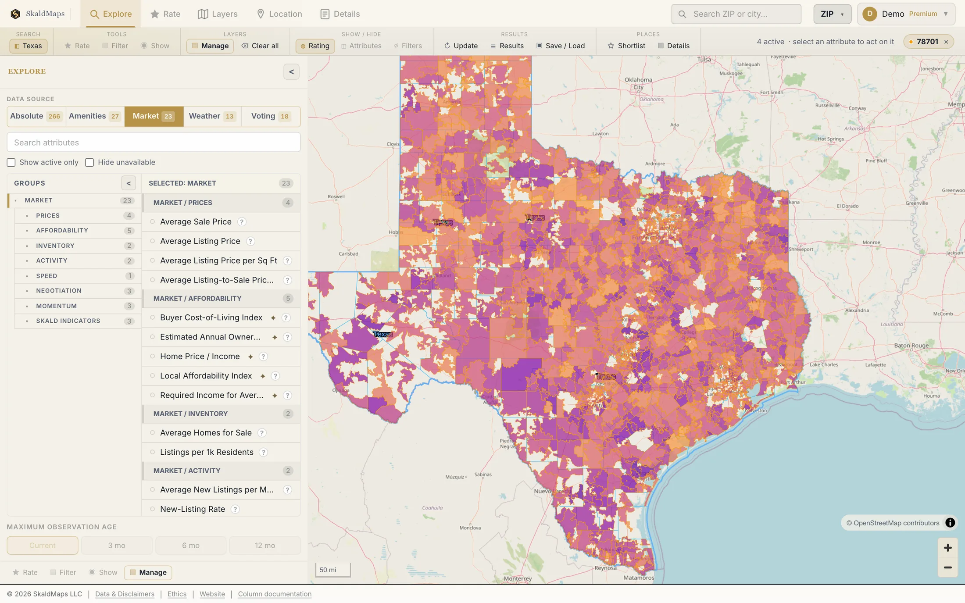The image size is (965, 603).
Task: Select the Average Homes for Sale radio
Action: pos(153,433)
